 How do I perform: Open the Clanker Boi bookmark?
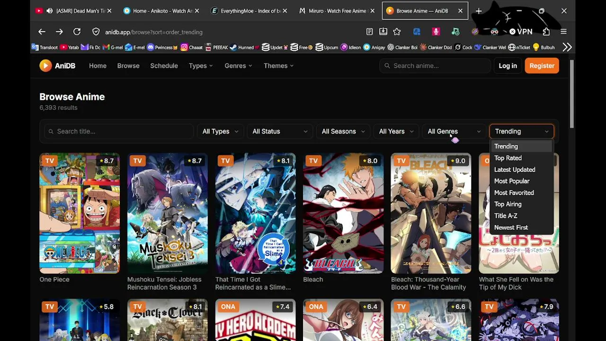click(x=402, y=47)
